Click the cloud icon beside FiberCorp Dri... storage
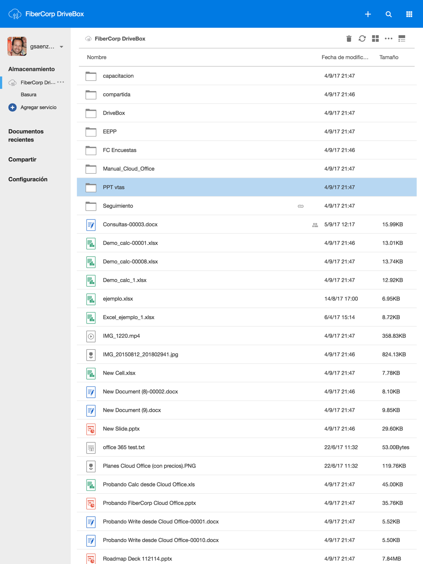 click(x=13, y=82)
